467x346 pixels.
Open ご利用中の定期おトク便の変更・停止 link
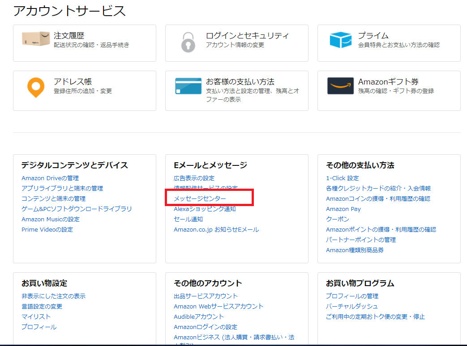[375, 316]
